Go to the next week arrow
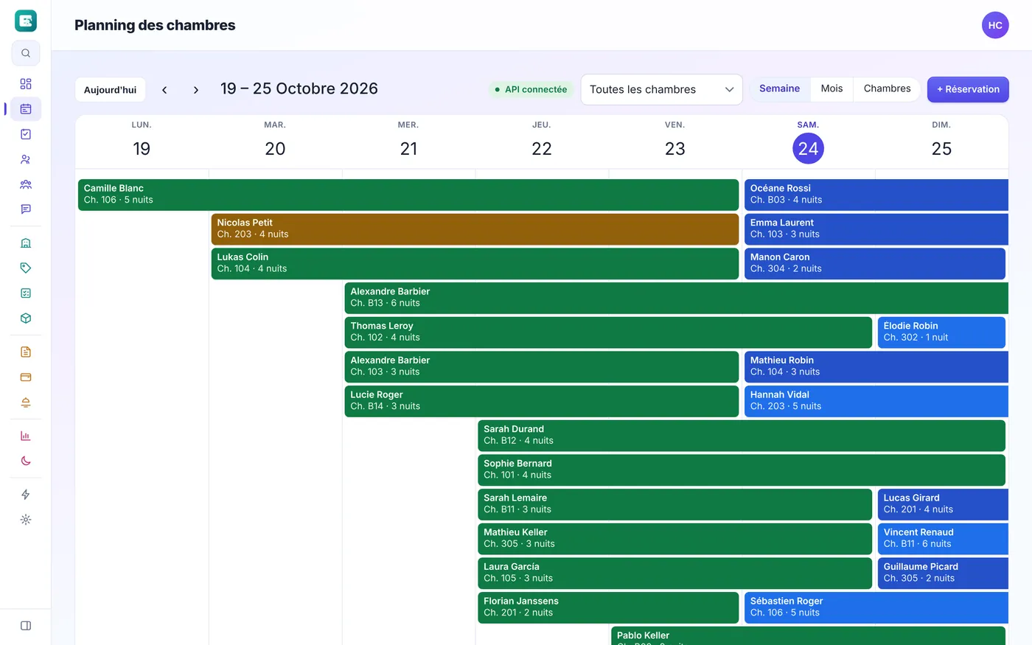Image resolution: width=1032 pixels, height=645 pixels. (195, 90)
